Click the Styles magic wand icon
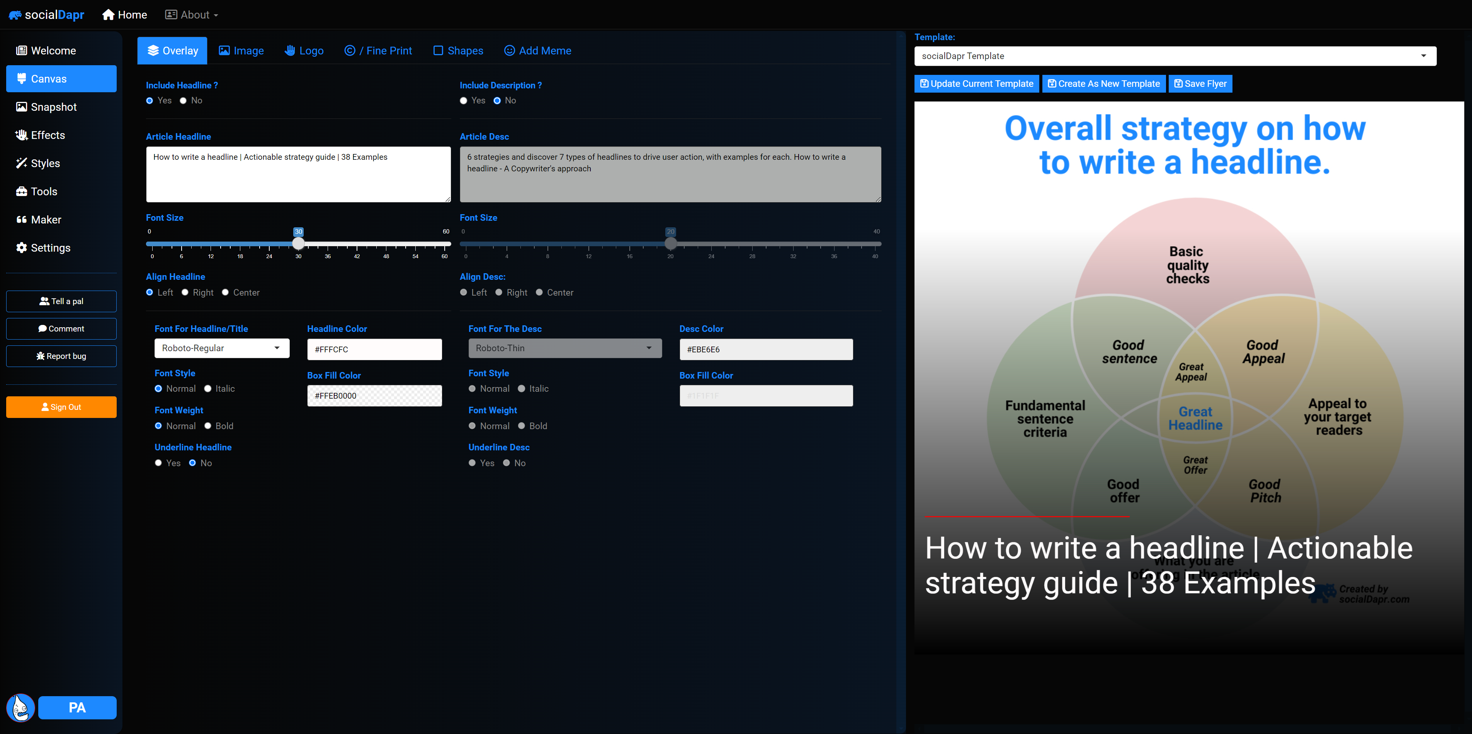This screenshot has height=734, width=1472. pyautogui.click(x=21, y=163)
